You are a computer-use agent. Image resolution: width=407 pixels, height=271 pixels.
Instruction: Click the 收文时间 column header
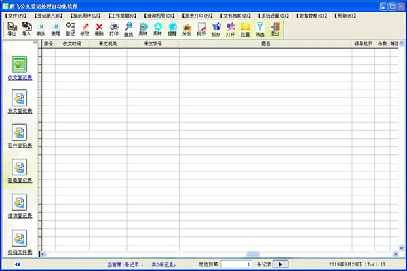tap(72, 44)
